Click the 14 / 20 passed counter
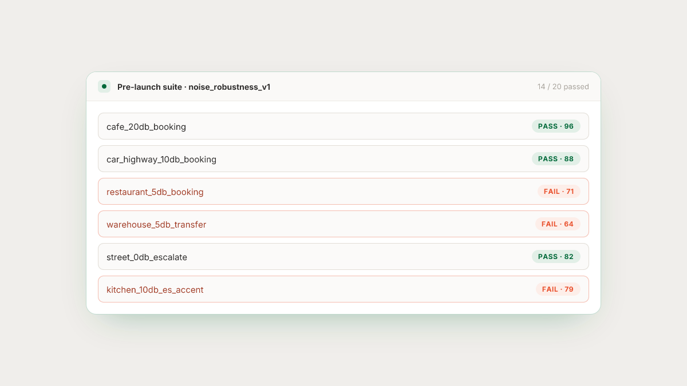687x386 pixels. pyautogui.click(x=563, y=87)
